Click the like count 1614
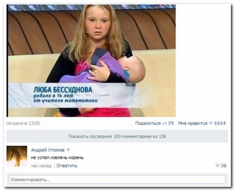Viewport: 235px width, 191px height. [x=220, y=123]
